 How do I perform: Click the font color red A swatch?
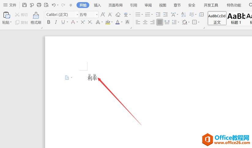[x=117, y=22]
